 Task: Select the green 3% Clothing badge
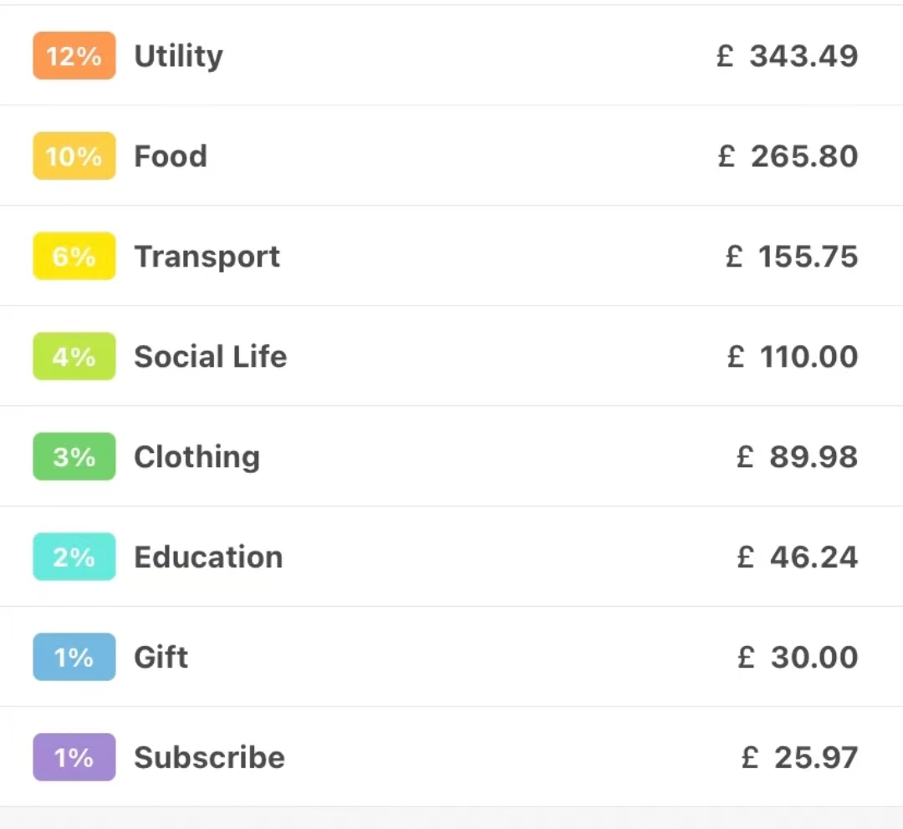click(74, 457)
